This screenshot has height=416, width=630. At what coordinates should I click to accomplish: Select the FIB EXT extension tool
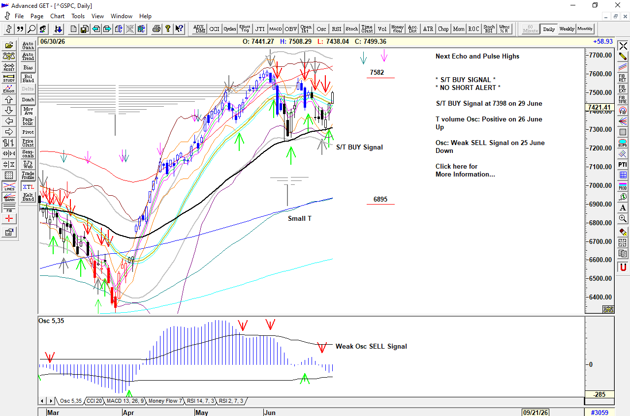coord(623,89)
